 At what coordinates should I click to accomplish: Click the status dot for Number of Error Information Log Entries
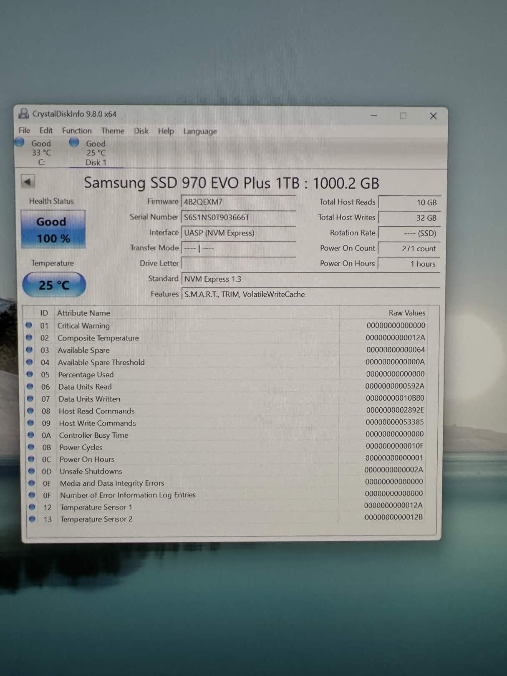[x=32, y=495]
